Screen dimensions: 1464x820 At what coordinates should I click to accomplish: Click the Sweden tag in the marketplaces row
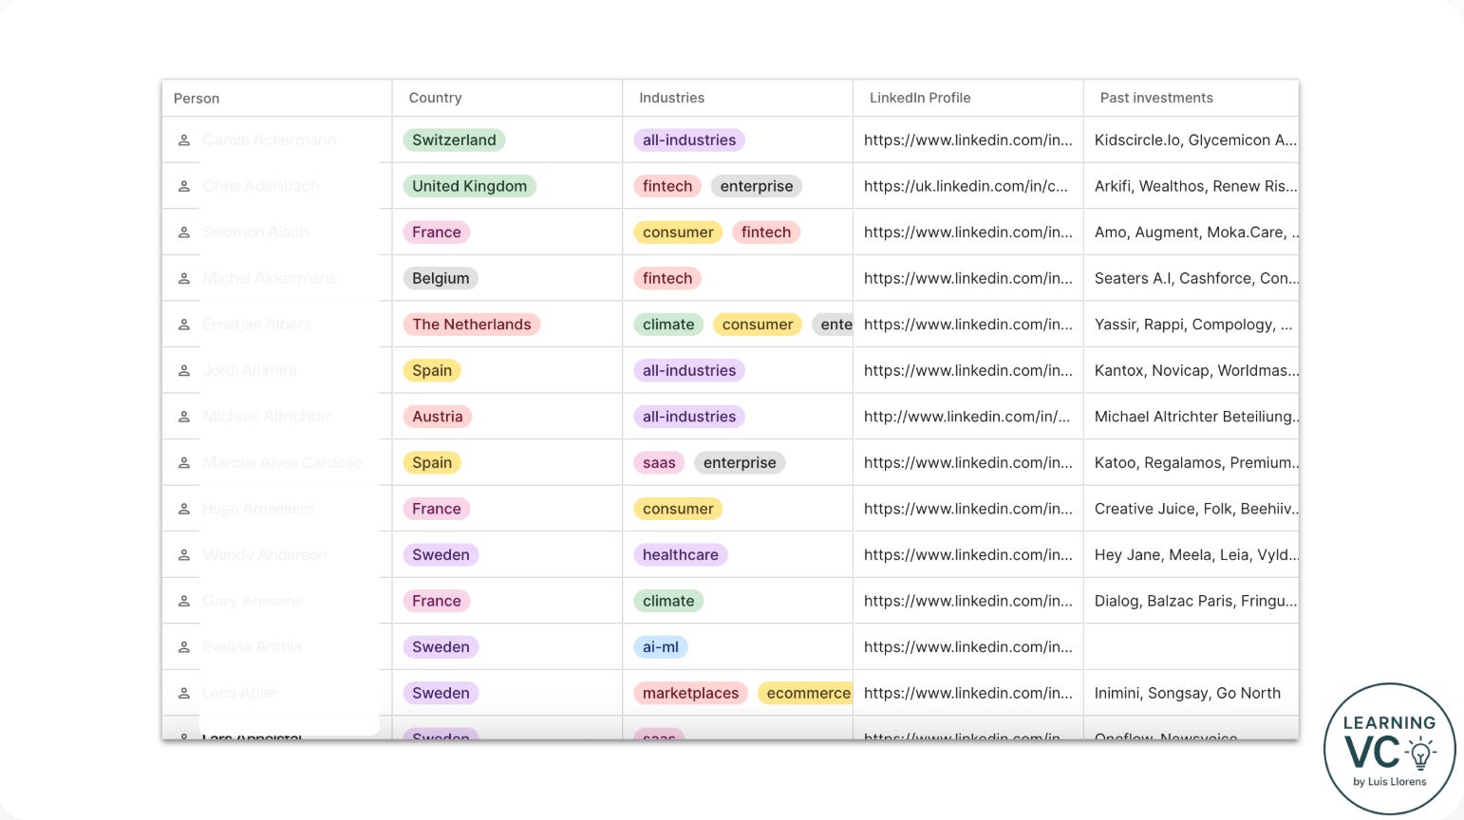[441, 694]
